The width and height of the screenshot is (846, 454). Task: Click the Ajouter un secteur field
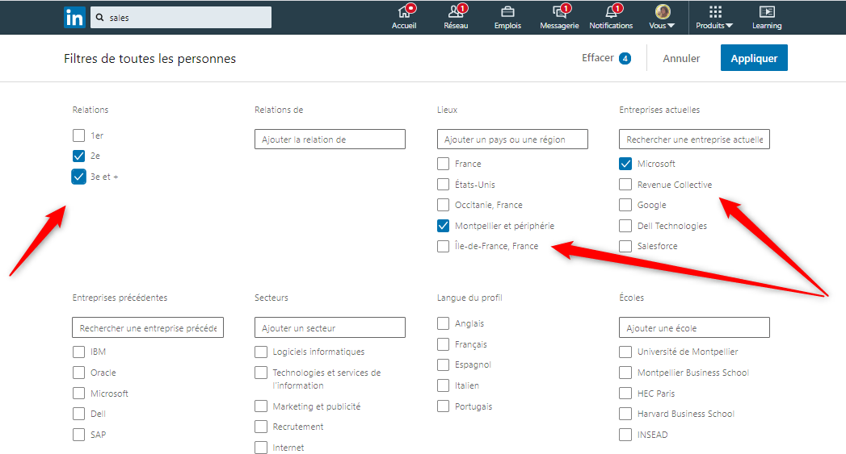[x=330, y=327]
